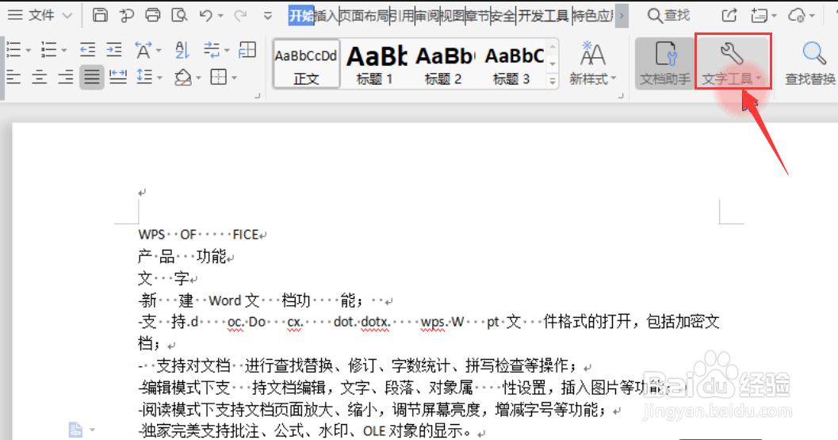Click the 查找 search box in tab bar
Screen dimensions: 838x440
pos(668,15)
